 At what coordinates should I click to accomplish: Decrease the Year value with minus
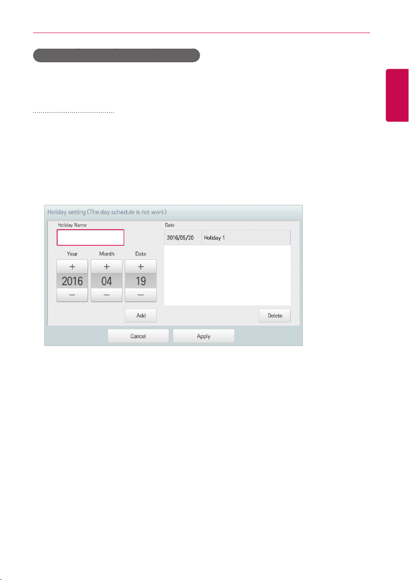72,295
